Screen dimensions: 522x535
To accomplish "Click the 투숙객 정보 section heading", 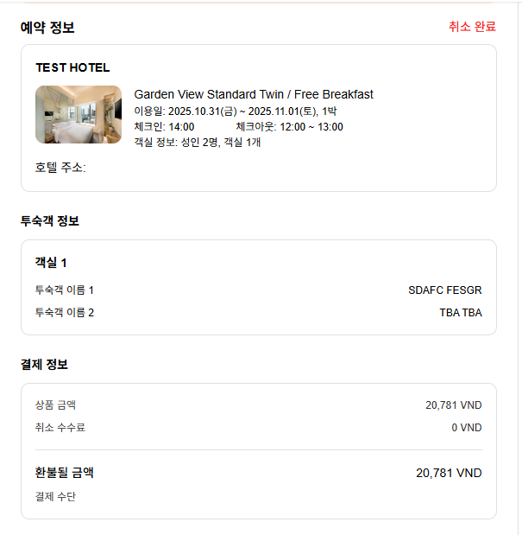I will pyautogui.click(x=50, y=221).
